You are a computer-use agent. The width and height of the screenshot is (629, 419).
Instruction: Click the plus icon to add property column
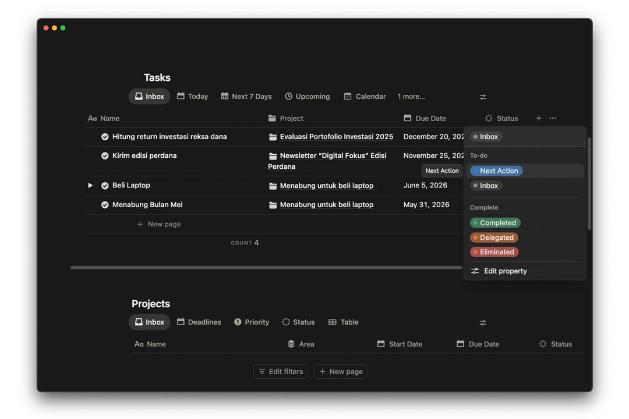tap(538, 118)
